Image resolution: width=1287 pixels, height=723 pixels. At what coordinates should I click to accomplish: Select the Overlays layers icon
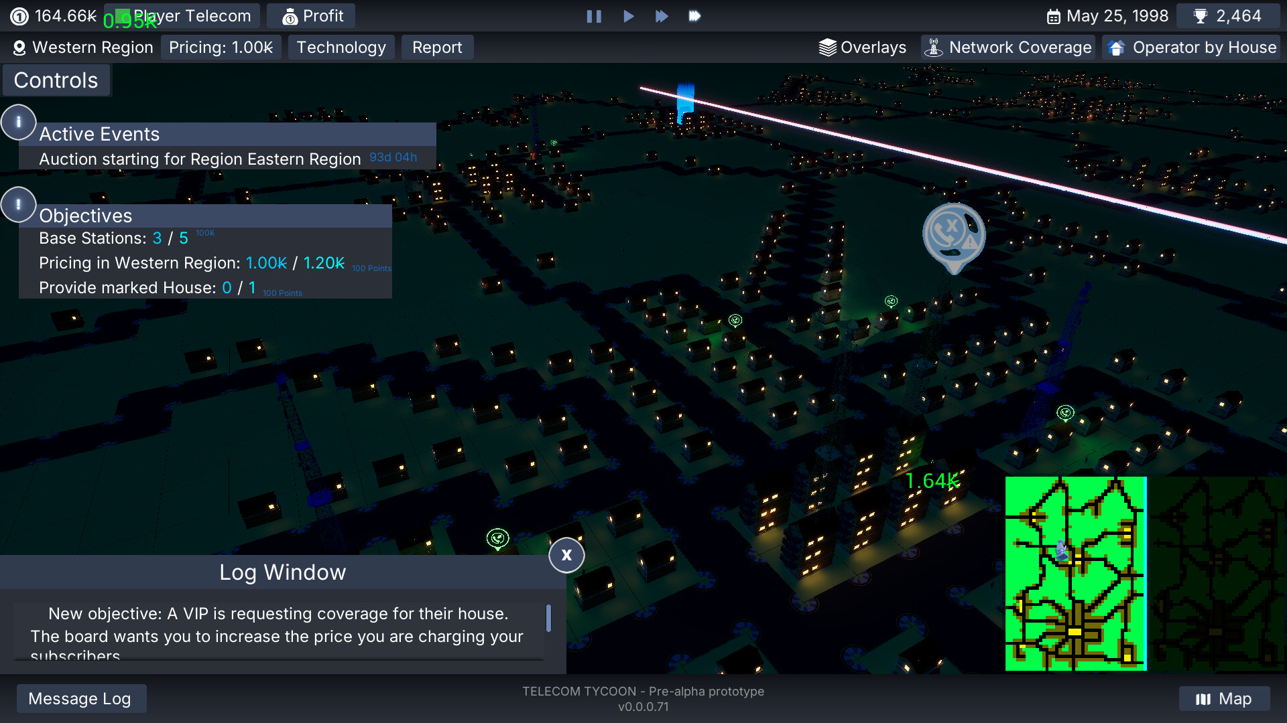coord(828,47)
